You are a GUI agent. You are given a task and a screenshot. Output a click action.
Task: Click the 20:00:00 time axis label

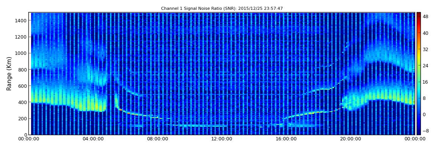pos(350,139)
